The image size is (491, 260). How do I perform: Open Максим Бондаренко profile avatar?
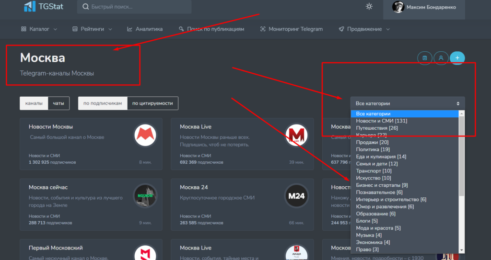pos(398,7)
